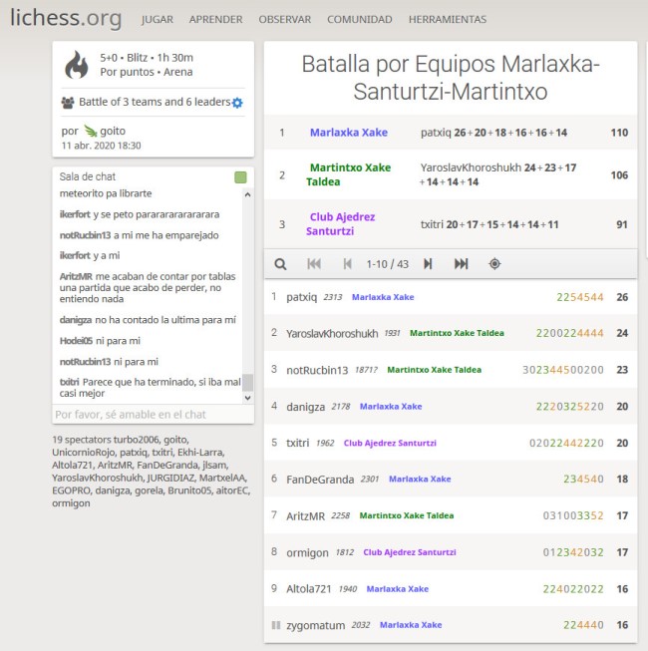Click the target icon to find my rank
Viewport: 648px width, 651px height.
tap(494, 264)
